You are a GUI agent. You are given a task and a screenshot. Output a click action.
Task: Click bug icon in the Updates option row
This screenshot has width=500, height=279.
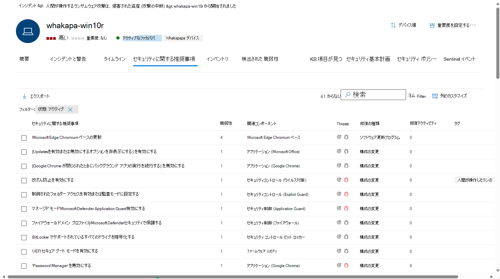pyautogui.click(x=346, y=151)
